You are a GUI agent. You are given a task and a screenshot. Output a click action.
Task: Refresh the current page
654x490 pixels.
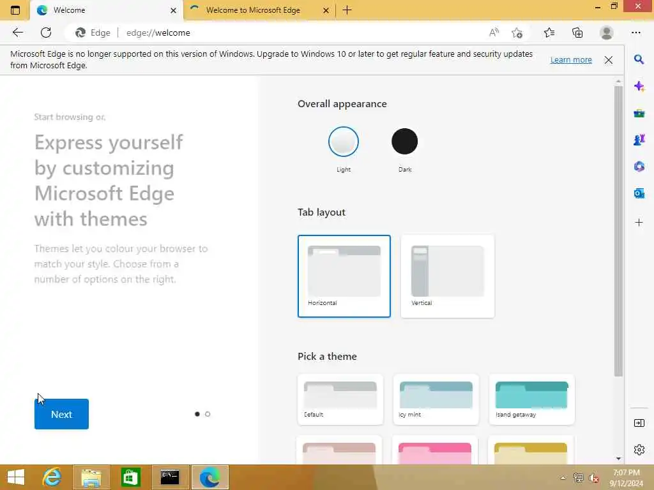pyautogui.click(x=46, y=33)
